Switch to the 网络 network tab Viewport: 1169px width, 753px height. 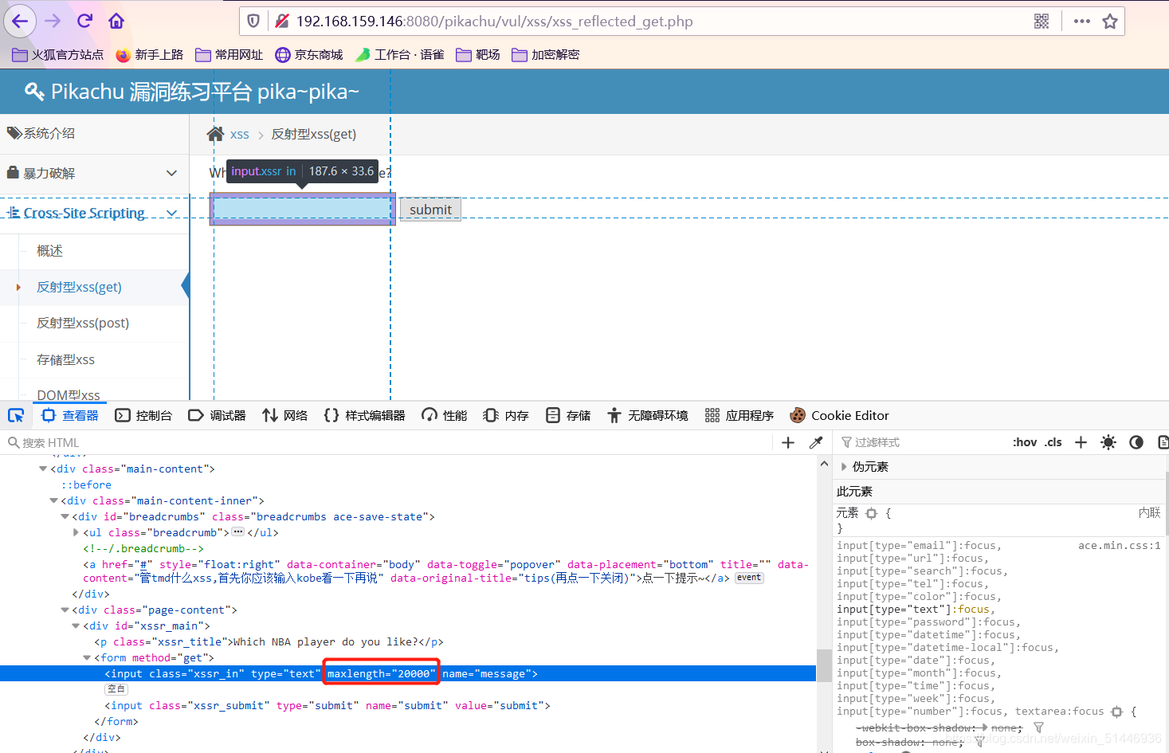point(285,415)
